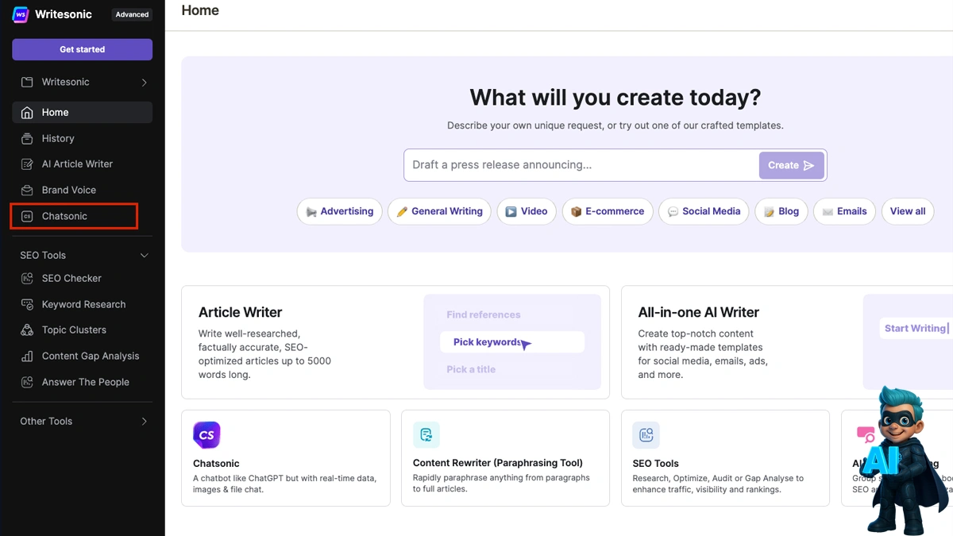Screen dimensions: 953x536
Task: Open Answer The People tool
Action: 83,382
